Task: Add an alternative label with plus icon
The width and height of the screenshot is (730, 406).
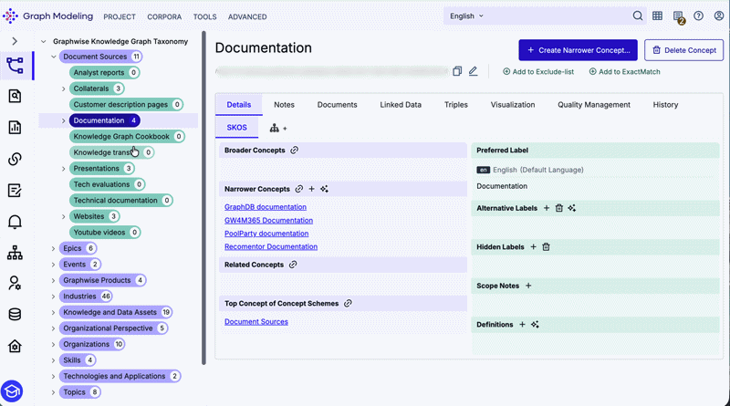Action: (547, 208)
